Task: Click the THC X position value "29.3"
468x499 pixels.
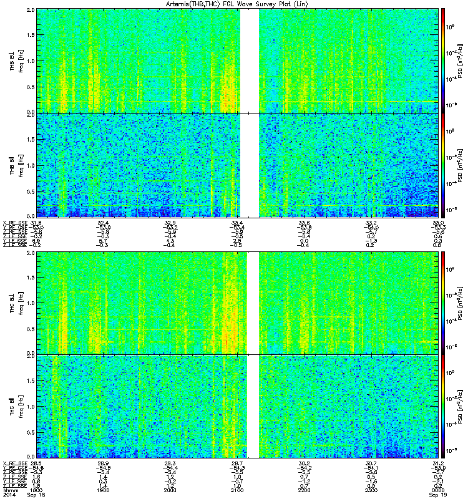Action: (170, 463)
